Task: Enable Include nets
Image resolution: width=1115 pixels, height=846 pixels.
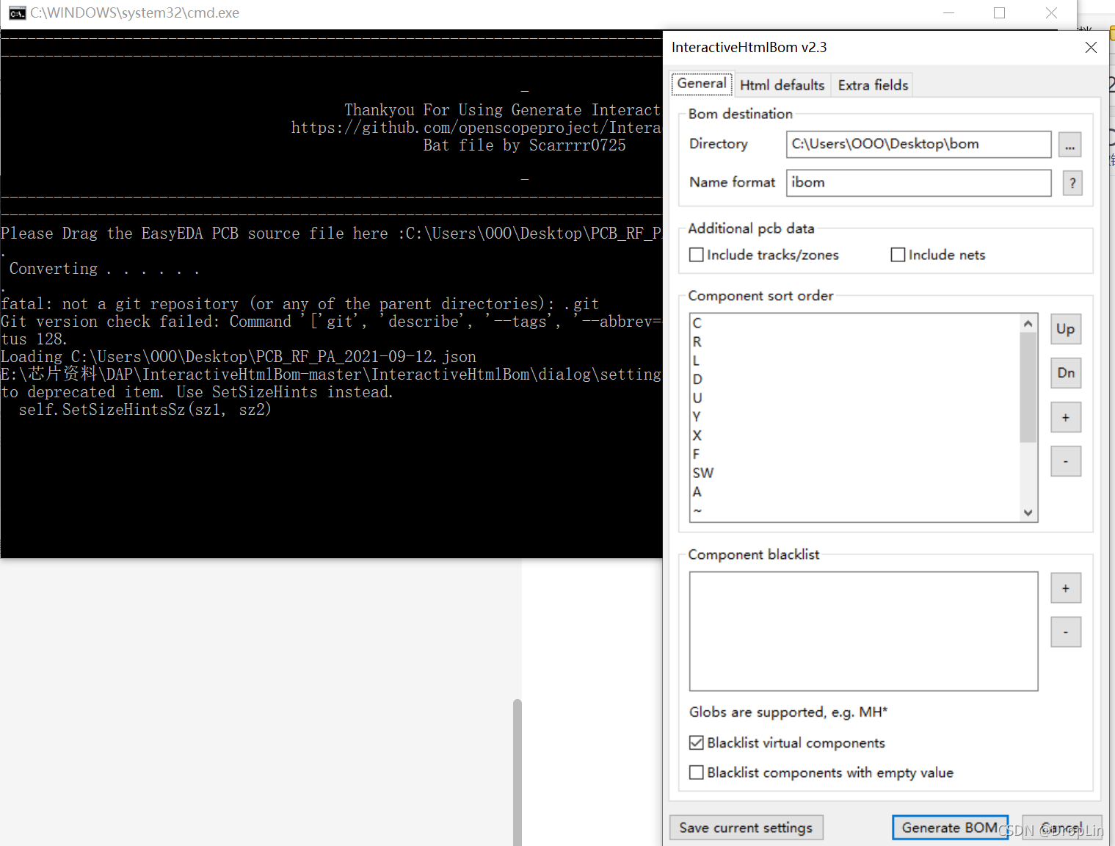Action: [938, 255]
